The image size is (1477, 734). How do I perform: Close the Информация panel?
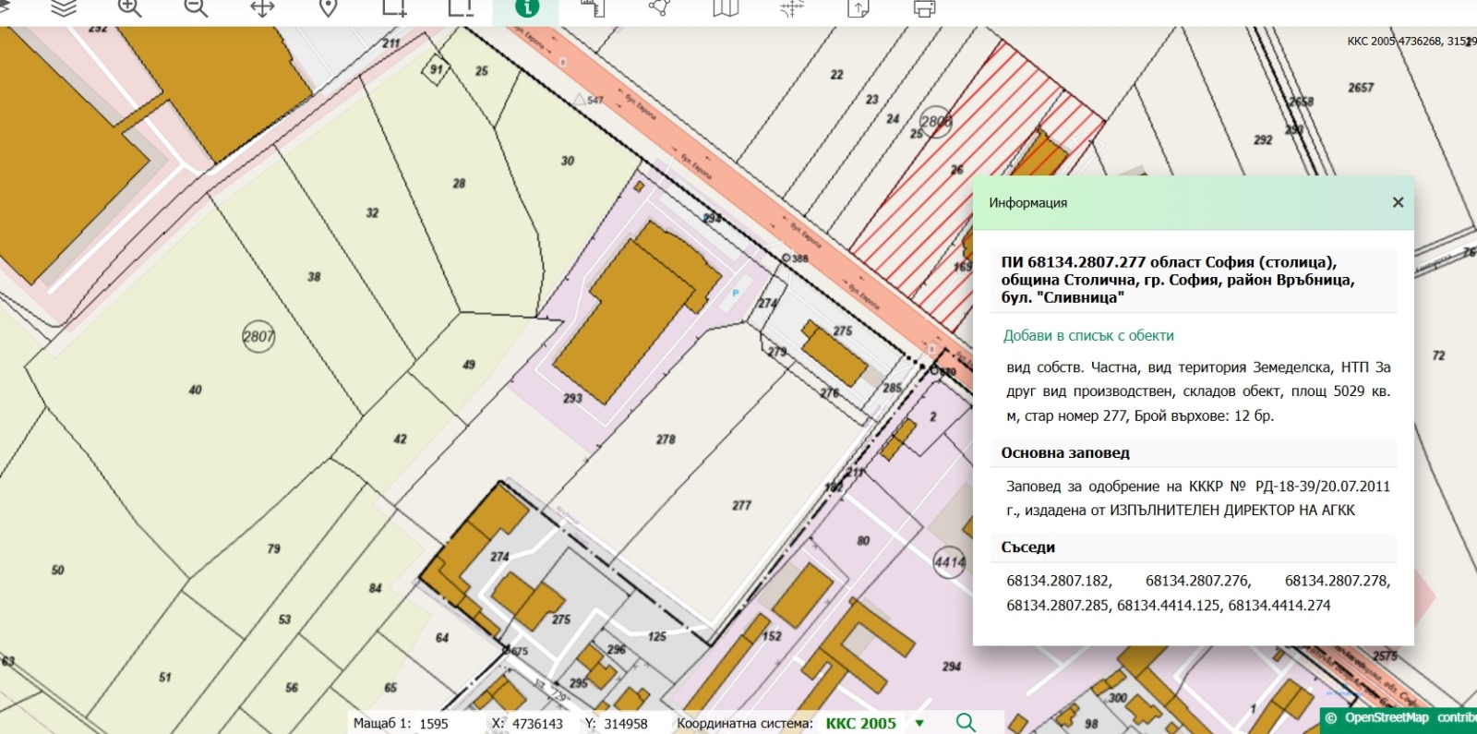click(1398, 202)
